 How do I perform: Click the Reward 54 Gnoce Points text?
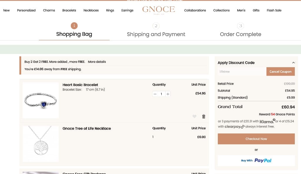pos(277,114)
